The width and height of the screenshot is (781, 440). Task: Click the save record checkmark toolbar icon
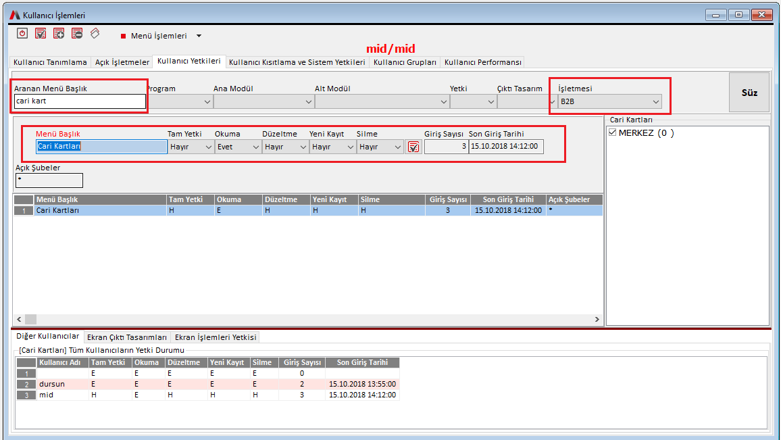point(41,33)
